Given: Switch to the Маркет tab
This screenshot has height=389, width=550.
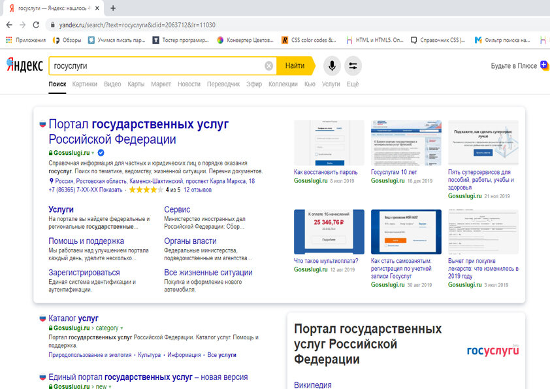Looking at the screenshot, I should pos(161,84).
